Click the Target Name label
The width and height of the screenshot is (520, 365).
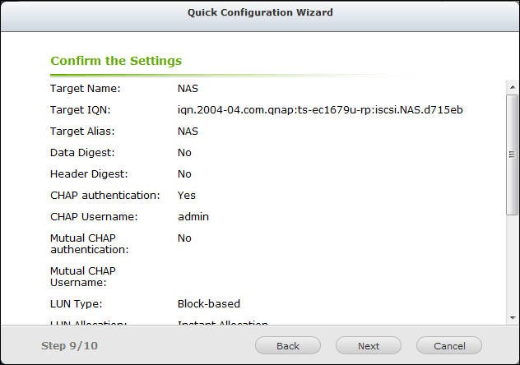tap(86, 88)
